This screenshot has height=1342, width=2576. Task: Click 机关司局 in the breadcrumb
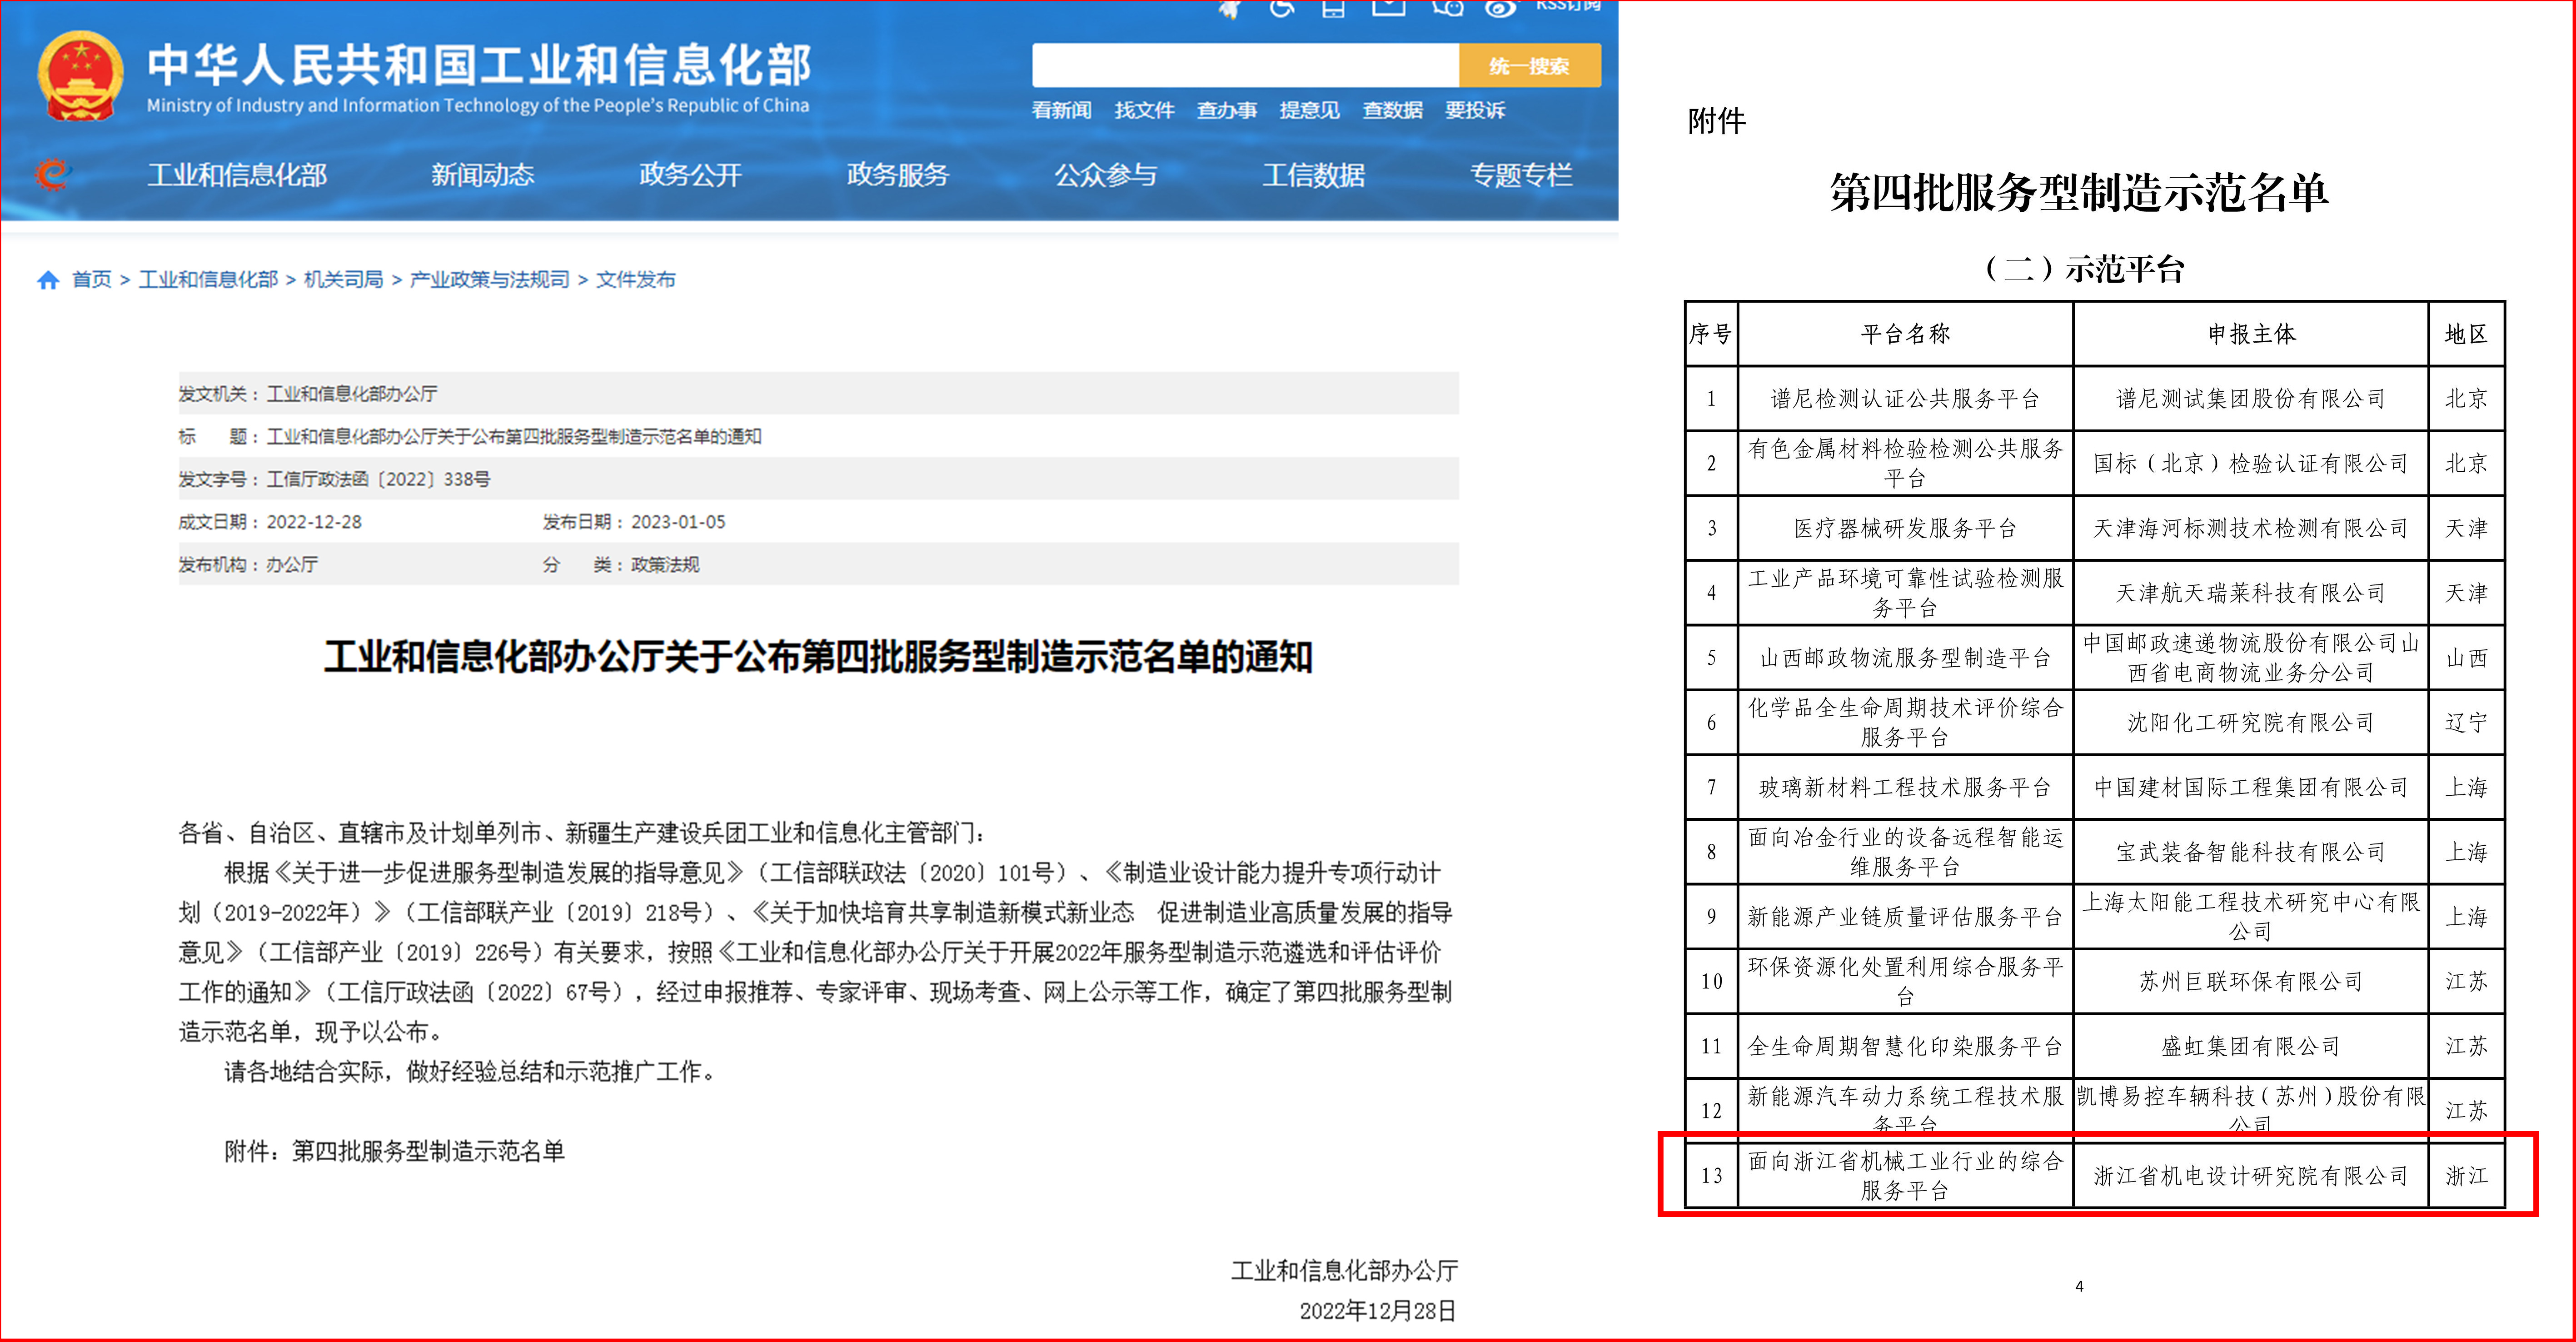[x=344, y=280]
